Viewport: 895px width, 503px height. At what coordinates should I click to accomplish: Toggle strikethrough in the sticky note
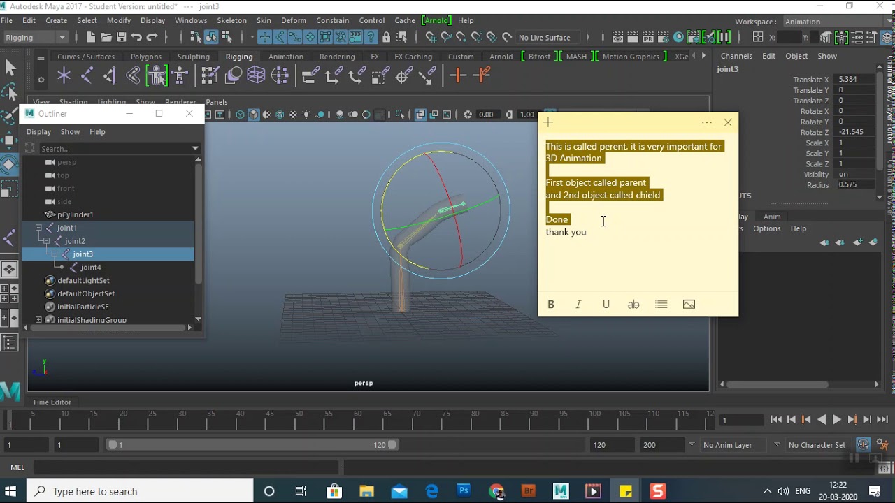633,305
